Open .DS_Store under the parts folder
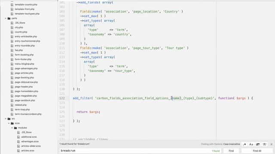Screen dimensions: 275x154 [x=20, y=23]
